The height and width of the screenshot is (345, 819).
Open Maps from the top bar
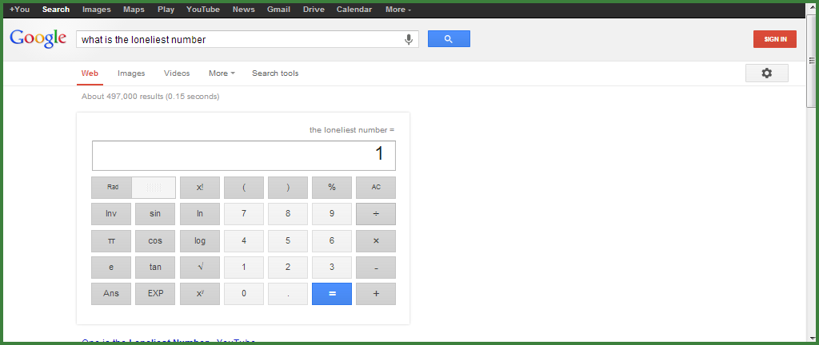click(x=134, y=10)
